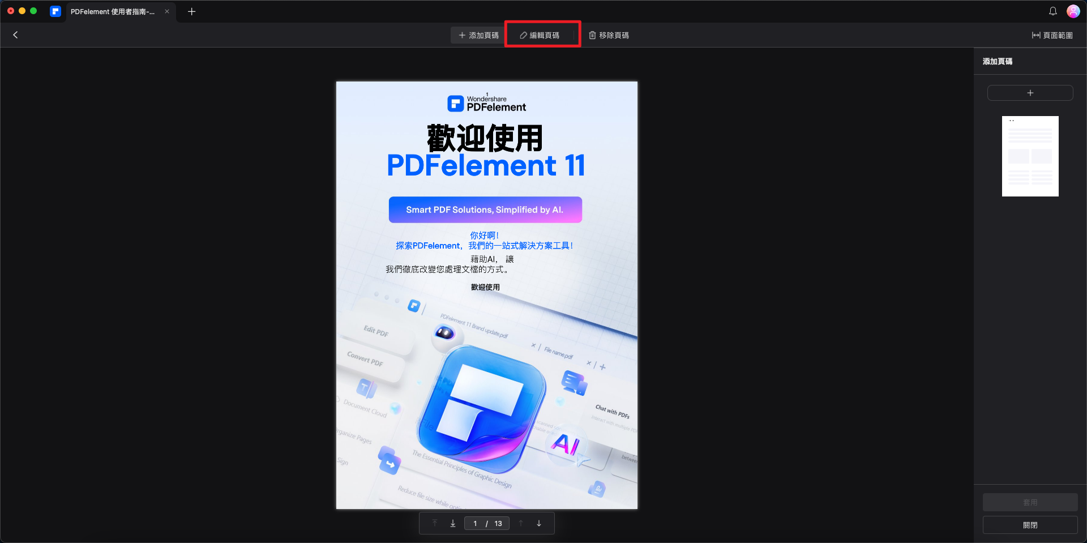Jump to the first page
1087x543 pixels.
(x=435, y=524)
